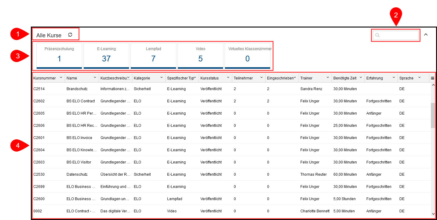Screen dimensions: 437x220
Task: Open Kurzbeschreibung column dropdown
Action: point(128,78)
